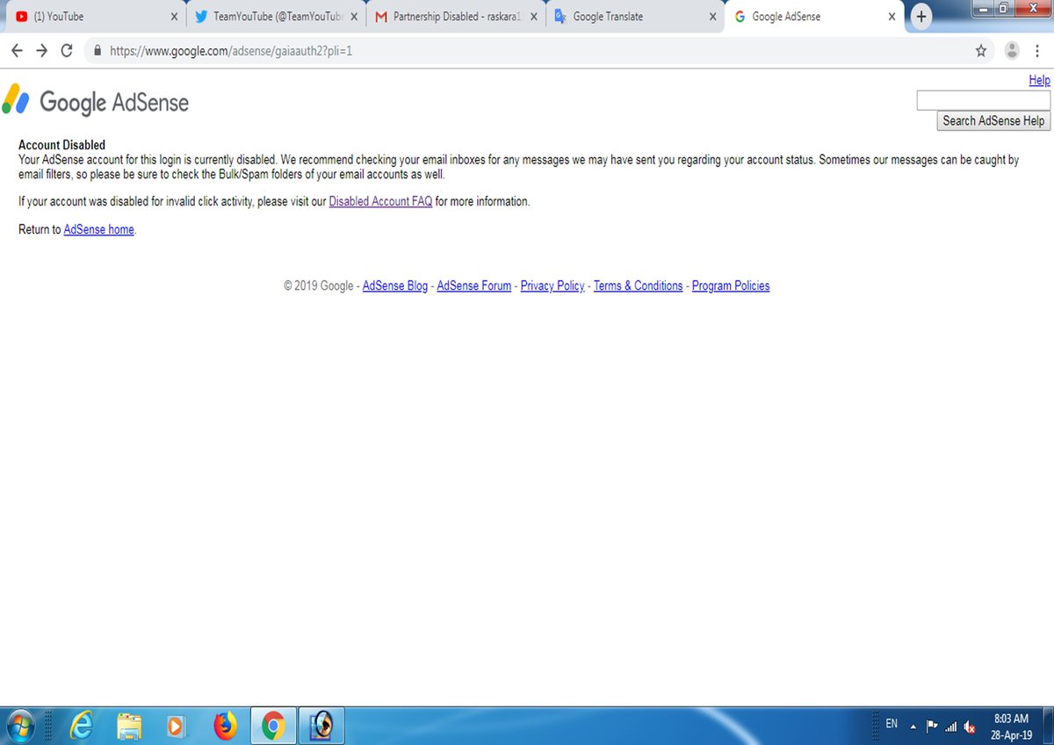This screenshot has width=1054, height=745.
Task: Click the site security padlock icon
Action: pyautogui.click(x=97, y=51)
